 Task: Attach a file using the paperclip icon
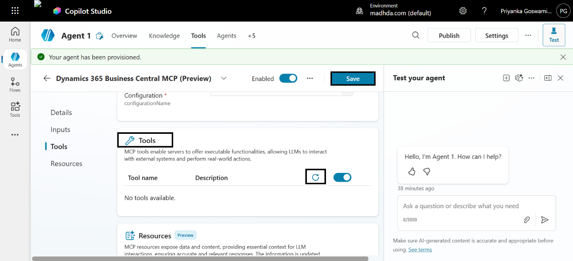point(526,220)
